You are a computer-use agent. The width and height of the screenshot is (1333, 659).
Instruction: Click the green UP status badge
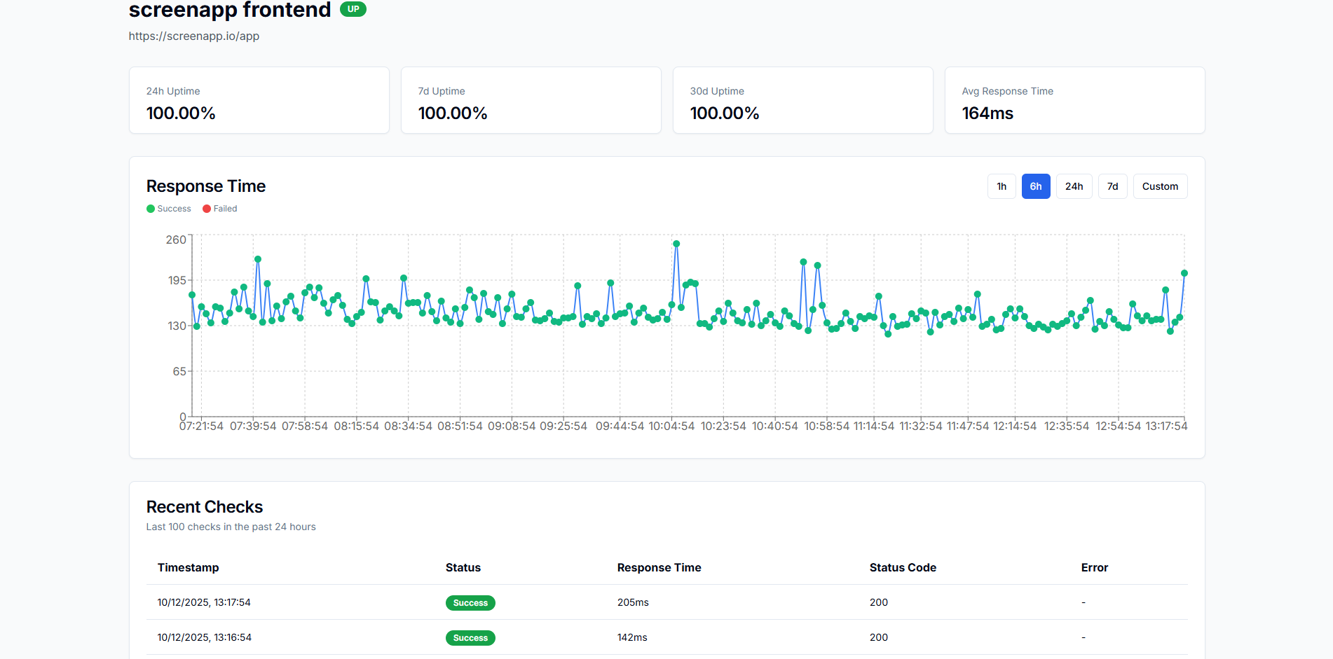(353, 10)
